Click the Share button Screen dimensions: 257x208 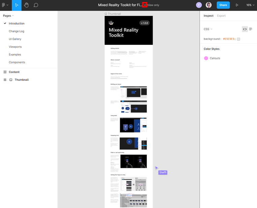pos(223,5)
